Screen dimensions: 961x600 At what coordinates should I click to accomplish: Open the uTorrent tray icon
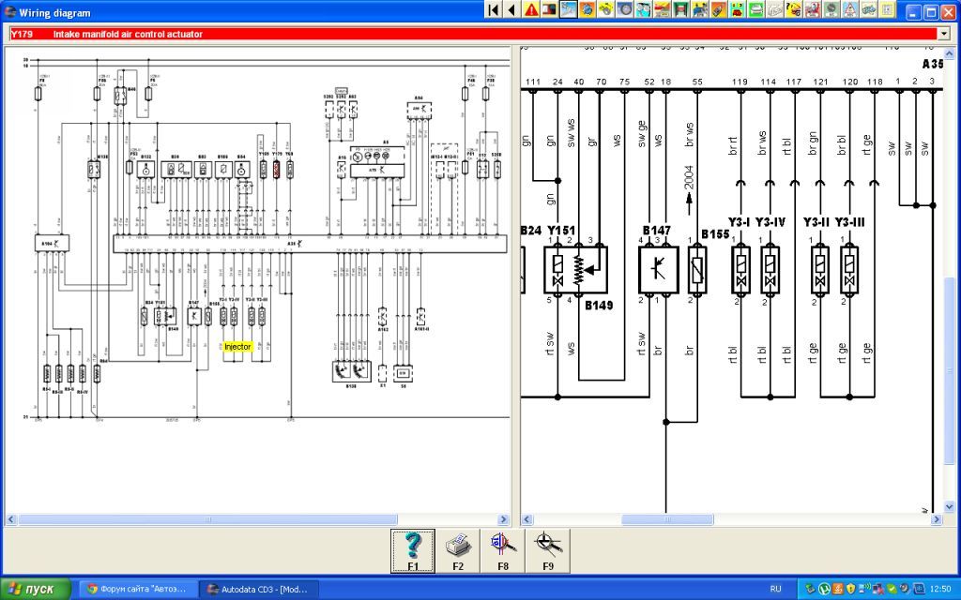(x=824, y=589)
